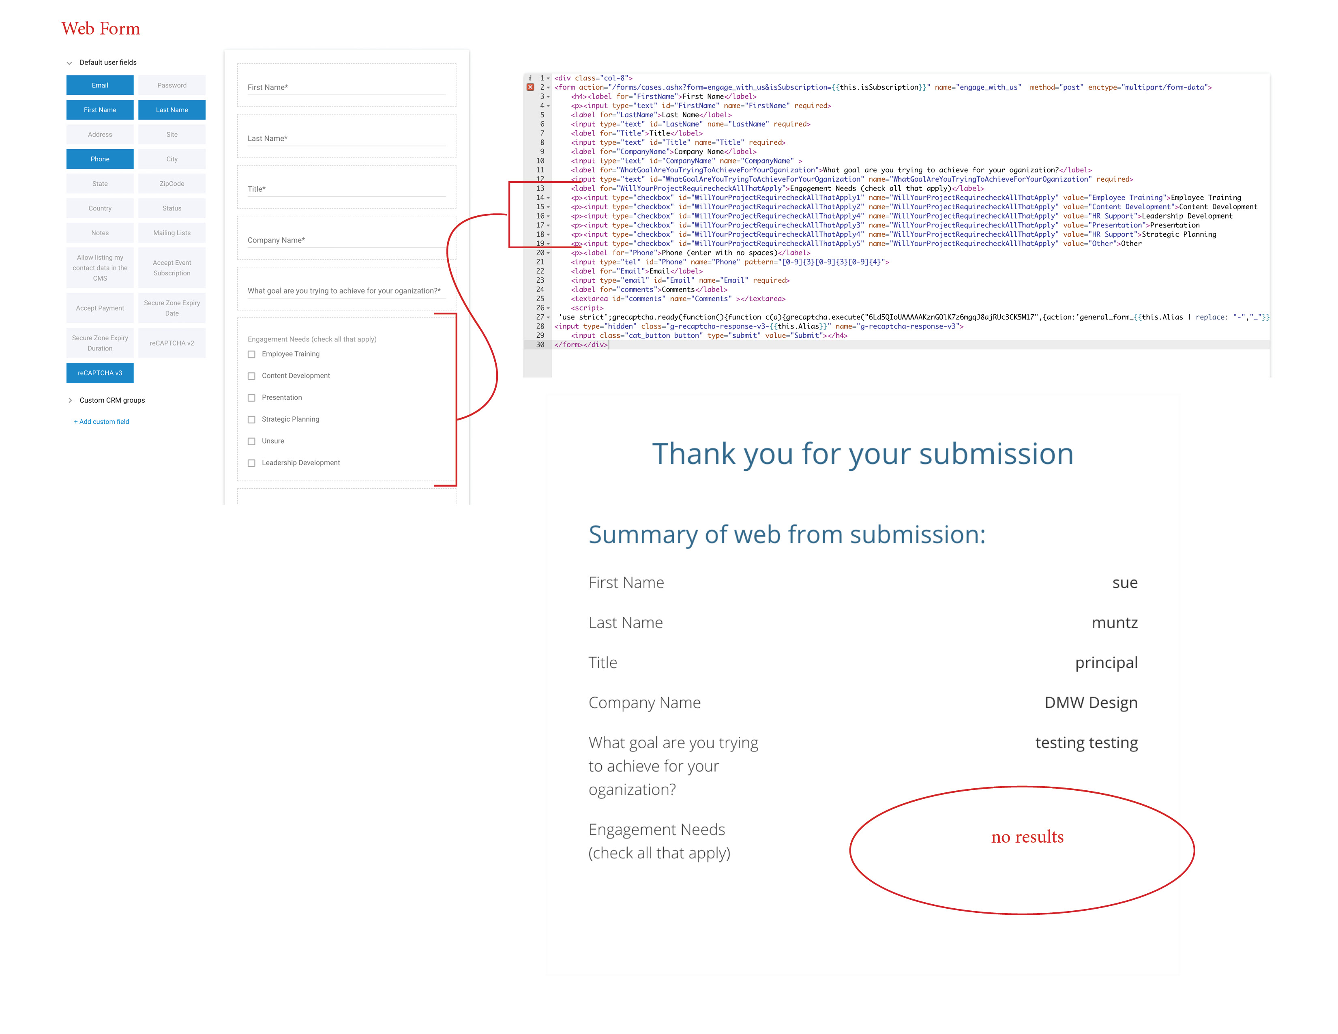Image resolution: width=1338 pixels, height=1034 pixels.
Task: Add the Notes field
Action: [x=100, y=233]
